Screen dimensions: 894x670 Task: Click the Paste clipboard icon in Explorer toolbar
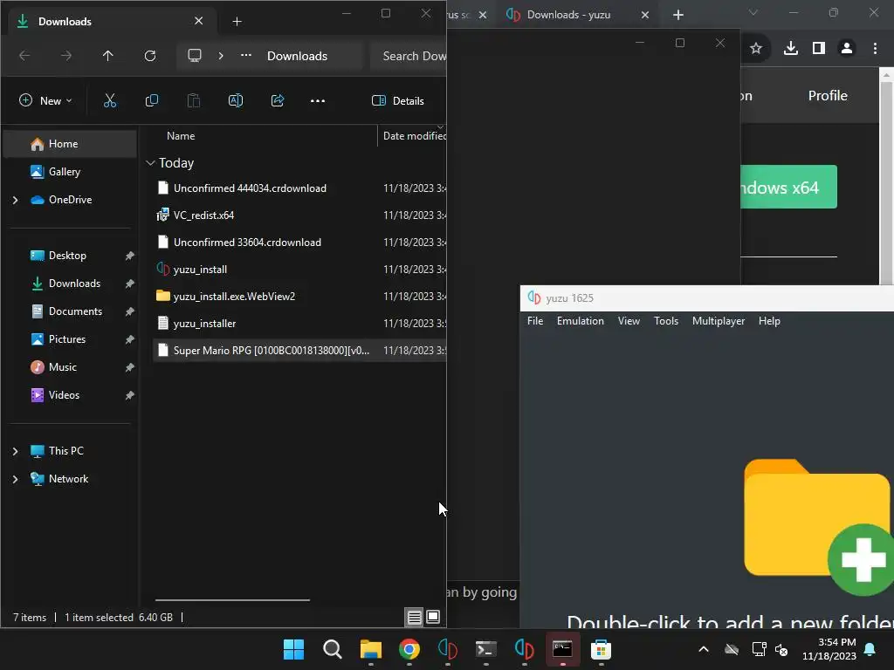click(194, 101)
